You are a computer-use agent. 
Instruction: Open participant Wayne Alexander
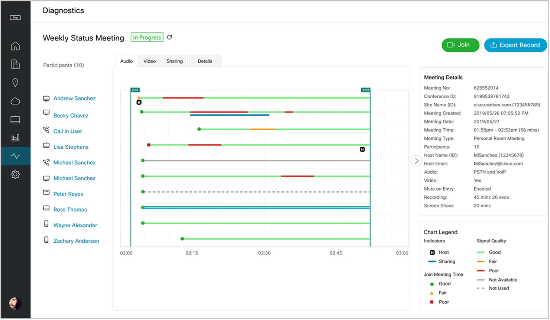(x=75, y=225)
